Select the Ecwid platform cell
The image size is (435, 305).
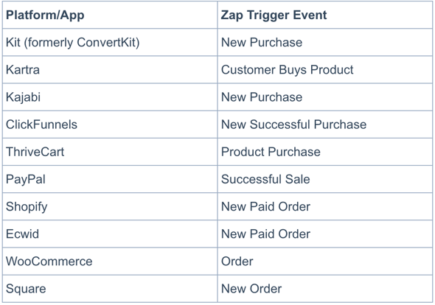110,234
